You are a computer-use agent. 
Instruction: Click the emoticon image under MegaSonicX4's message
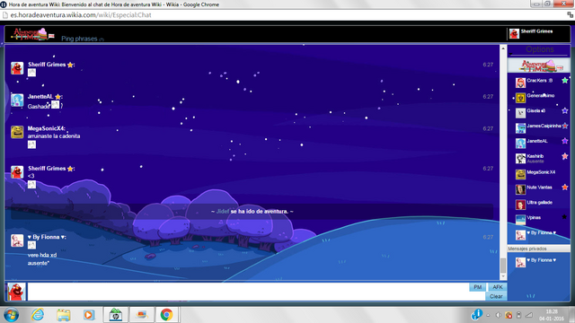tap(32, 144)
